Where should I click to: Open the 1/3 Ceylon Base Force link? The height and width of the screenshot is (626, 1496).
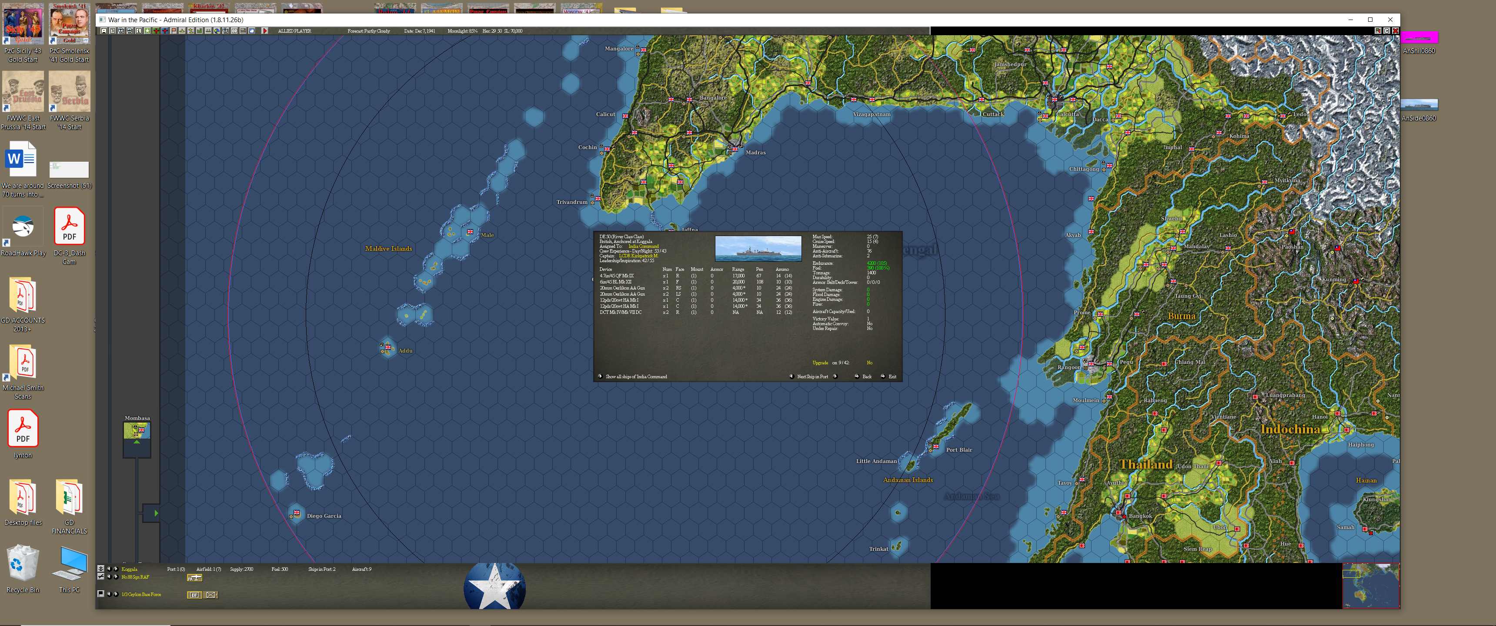pos(141,595)
